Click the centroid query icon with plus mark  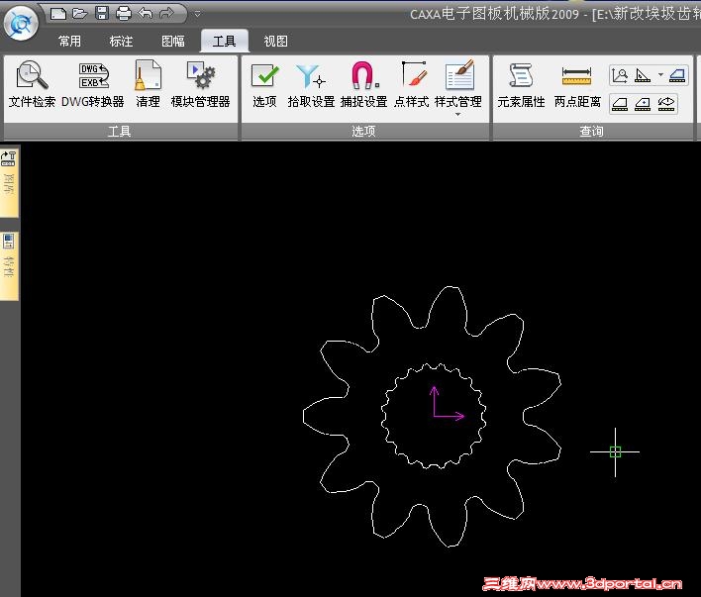(x=643, y=104)
